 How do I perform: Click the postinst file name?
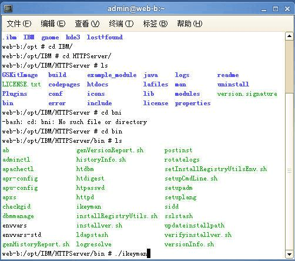coord(178,150)
